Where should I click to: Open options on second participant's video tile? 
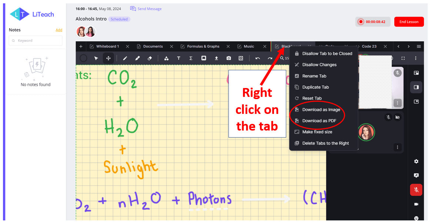(397, 147)
